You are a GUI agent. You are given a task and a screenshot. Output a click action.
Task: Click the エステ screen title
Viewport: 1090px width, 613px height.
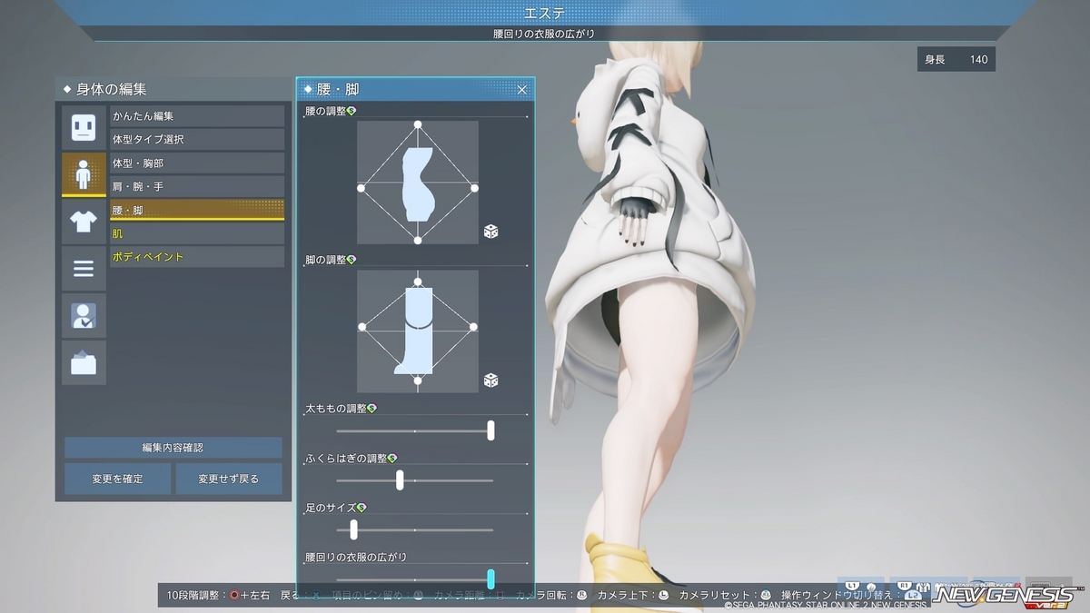tap(545, 13)
